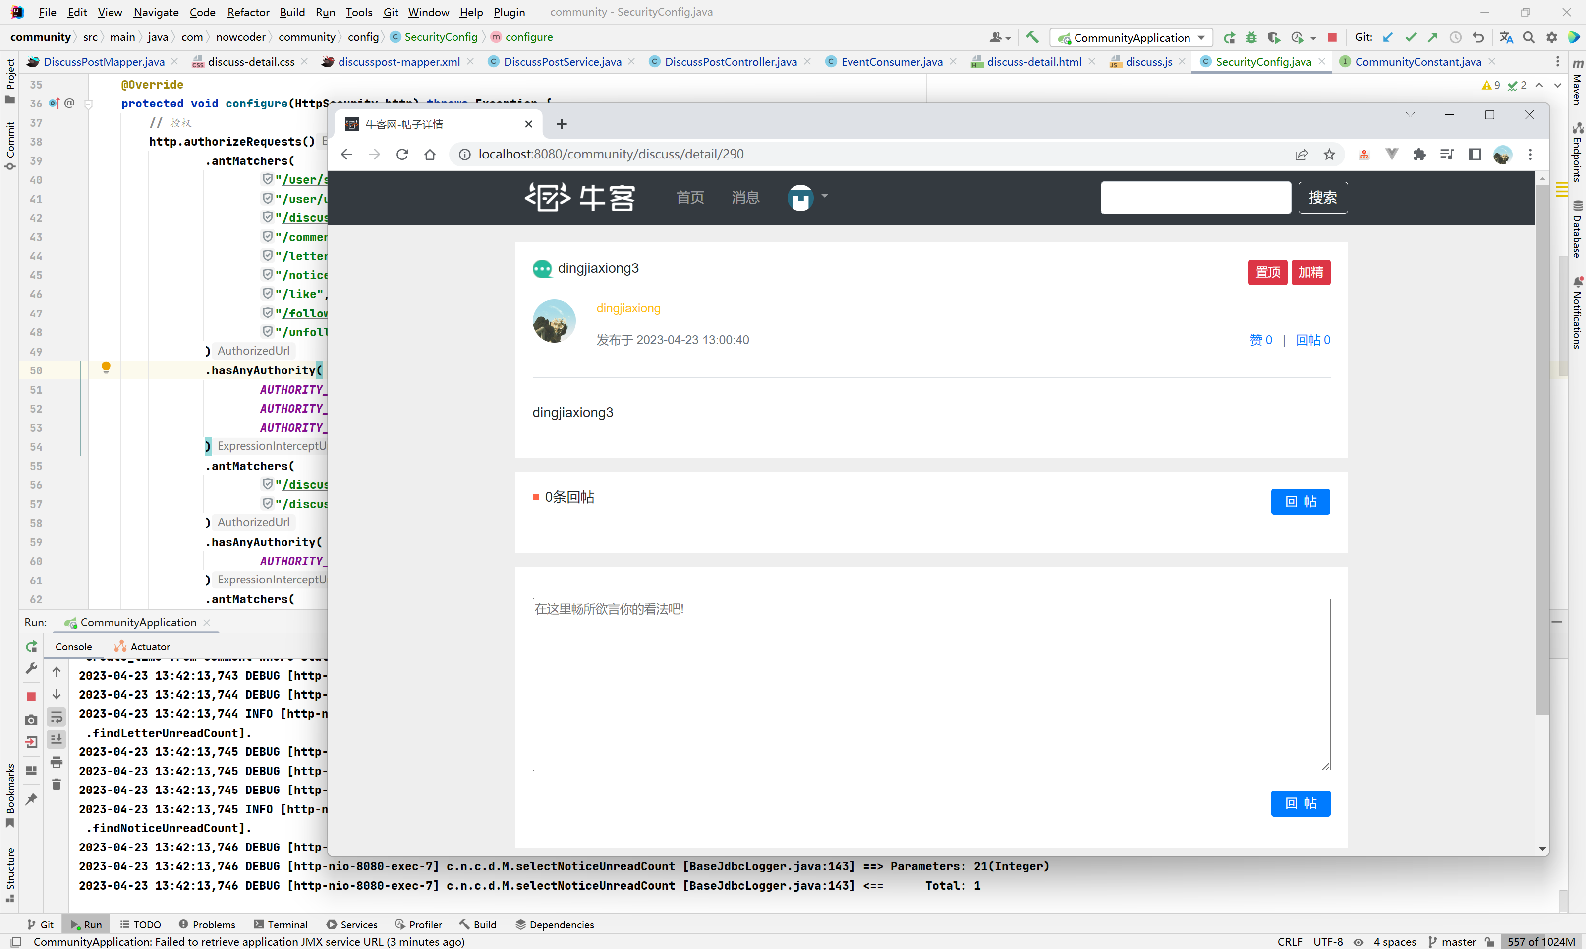This screenshot has width=1586, height=949.
Task: Rerun CommunityApplication in Run panel
Action: 31,646
